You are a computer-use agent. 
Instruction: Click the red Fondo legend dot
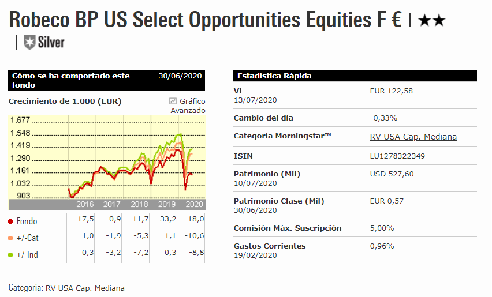pyautogui.click(x=11, y=221)
